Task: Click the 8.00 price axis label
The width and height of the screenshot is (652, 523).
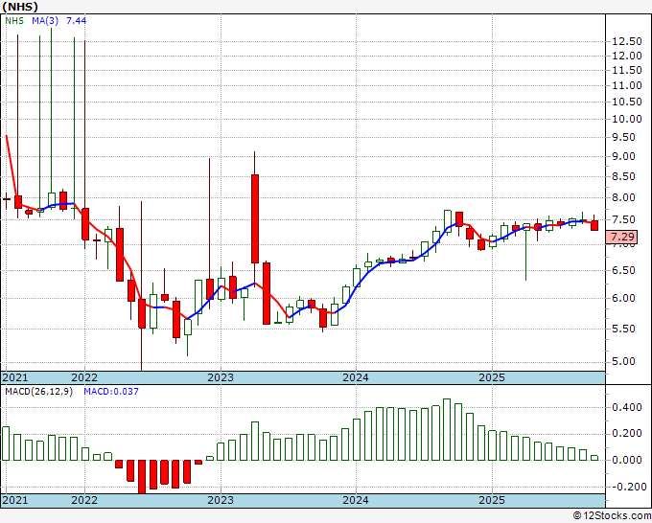Action: [x=623, y=197]
